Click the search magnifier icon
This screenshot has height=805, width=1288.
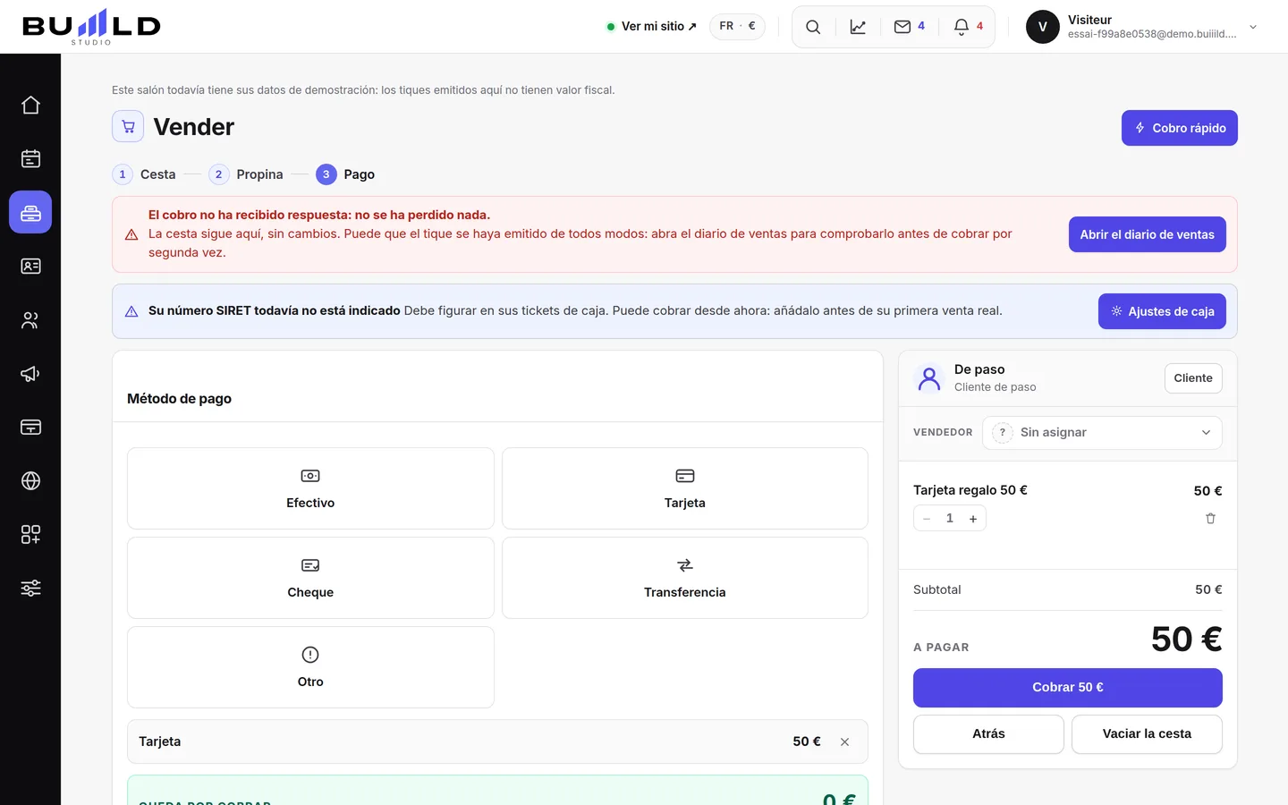pyautogui.click(x=813, y=27)
